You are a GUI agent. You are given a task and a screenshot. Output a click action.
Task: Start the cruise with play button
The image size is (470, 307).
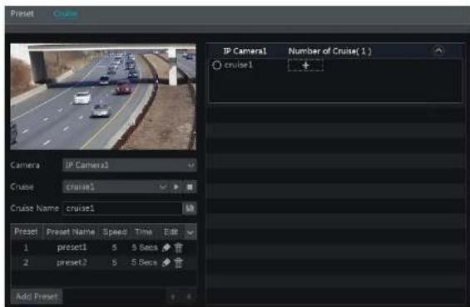click(176, 188)
